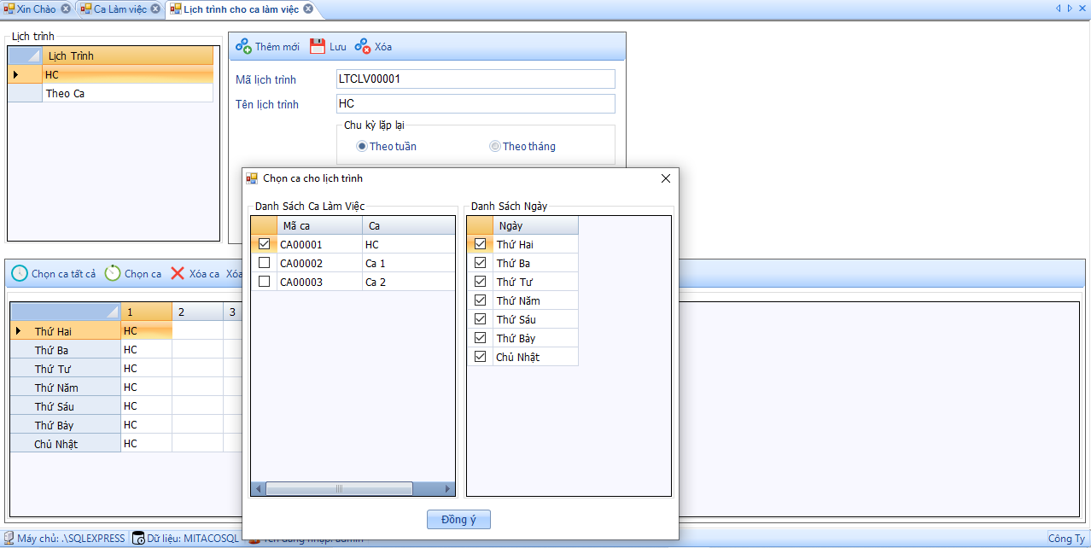Check the CA00002 shift checkbox
This screenshot has height=548, width=1091.
pos(264,263)
